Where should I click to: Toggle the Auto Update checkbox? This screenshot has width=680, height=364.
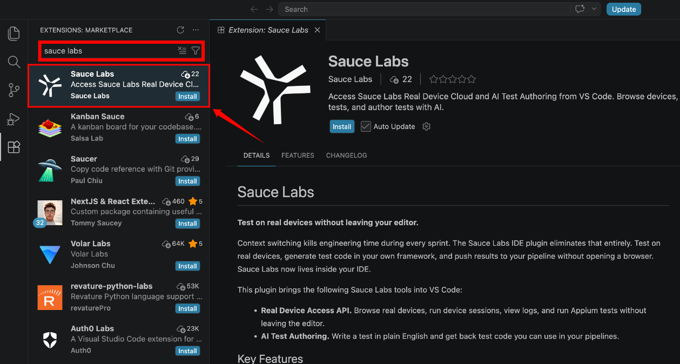(x=366, y=126)
